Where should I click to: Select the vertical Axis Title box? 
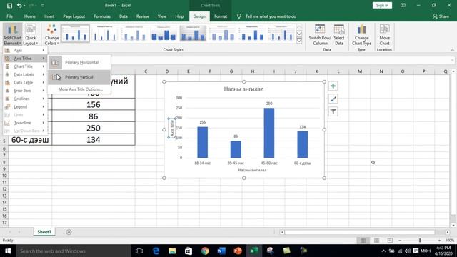[x=172, y=128]
